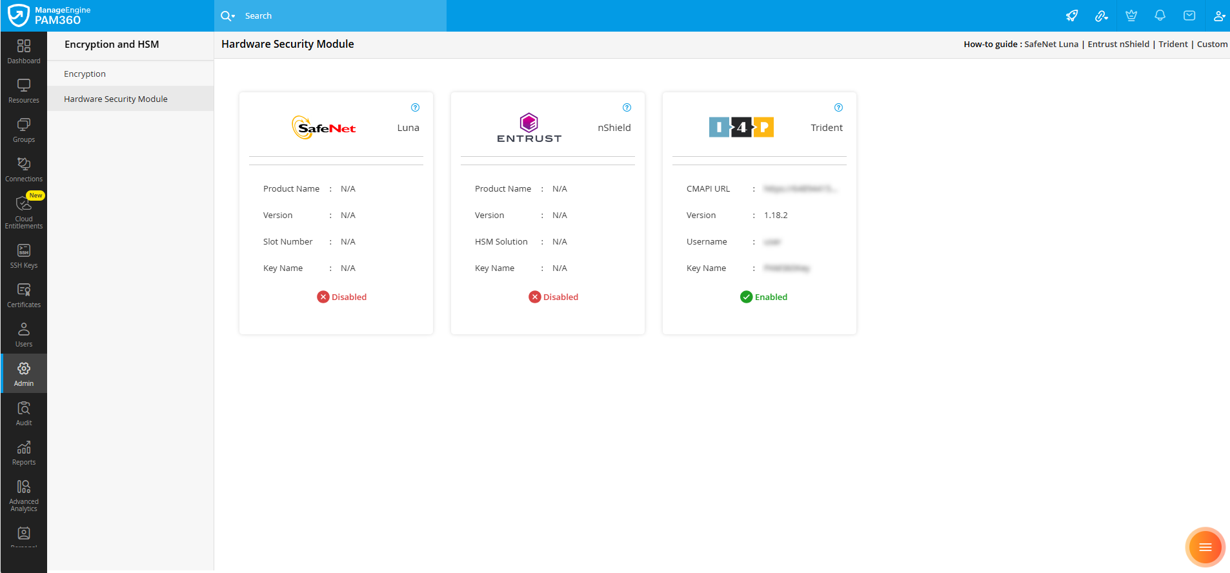Open Entrust nShield how-to guide
The image size is (1230, 573).
coord(1118,45)
